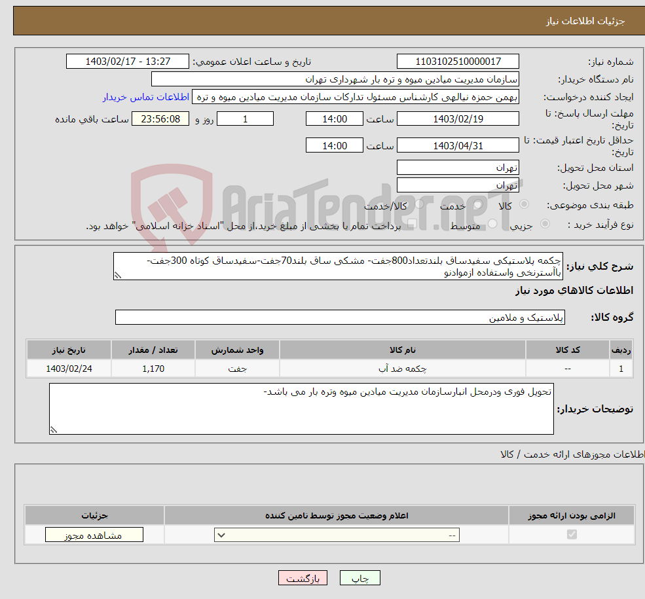Select the کالا/خدمت radio button
The height and width of the screenshot is (599, 645).
click(x=419, y=204)
